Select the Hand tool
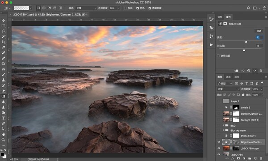The height and width of the screenshot is (161, 268). pos(3,134)
